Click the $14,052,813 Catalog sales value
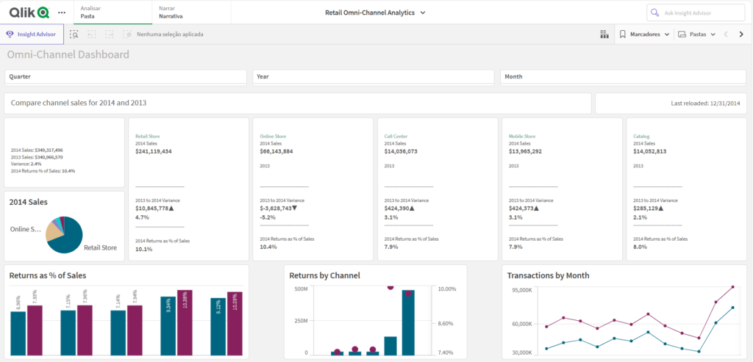The width and height of the screenshot is (753, 362). point(650,151)
